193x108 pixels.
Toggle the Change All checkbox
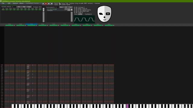pos(41,7)
